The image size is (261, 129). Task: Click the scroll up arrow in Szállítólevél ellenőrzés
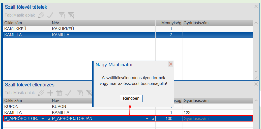(x=256, y=100)
